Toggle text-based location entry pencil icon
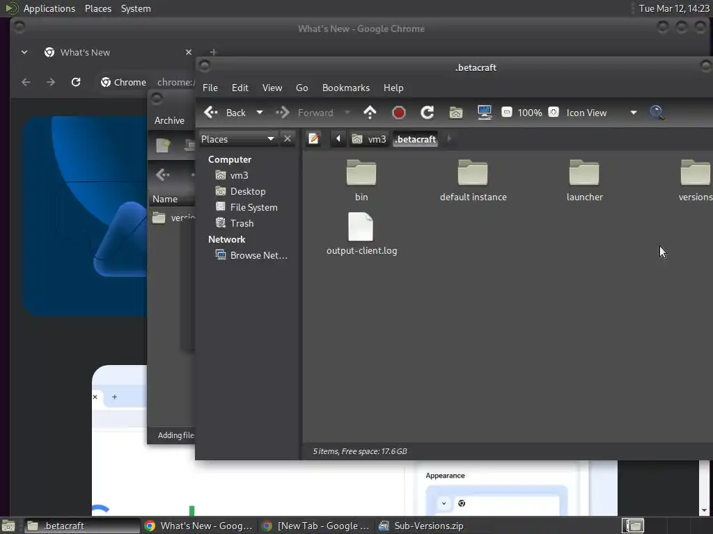Viewport: 713px width, 534px height. coord(313,138)
